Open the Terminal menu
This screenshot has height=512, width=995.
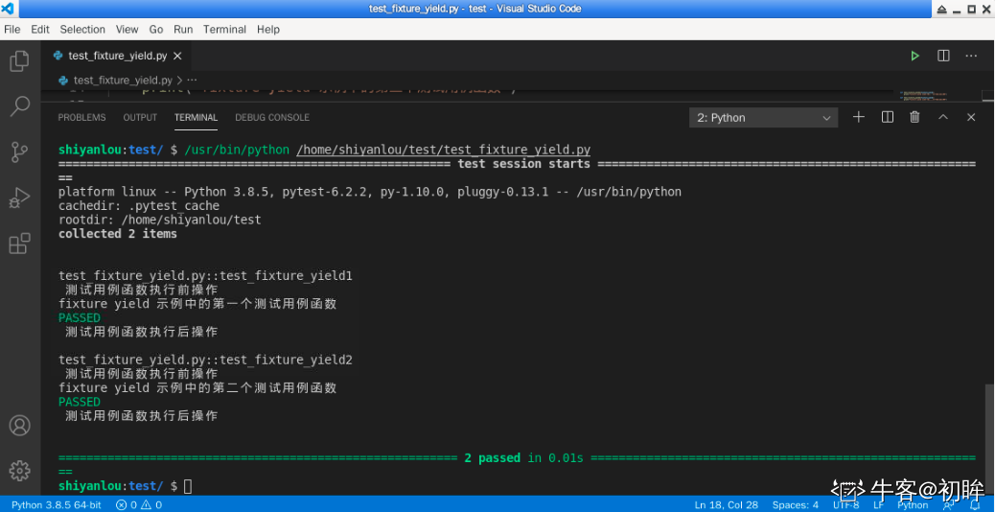pyautogui.click(x=224, y=29)
